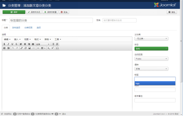The height and width of the screenshot is (116, 183).
Task: Open the 父分类 parent category dropdown
Action: point(151,39)
